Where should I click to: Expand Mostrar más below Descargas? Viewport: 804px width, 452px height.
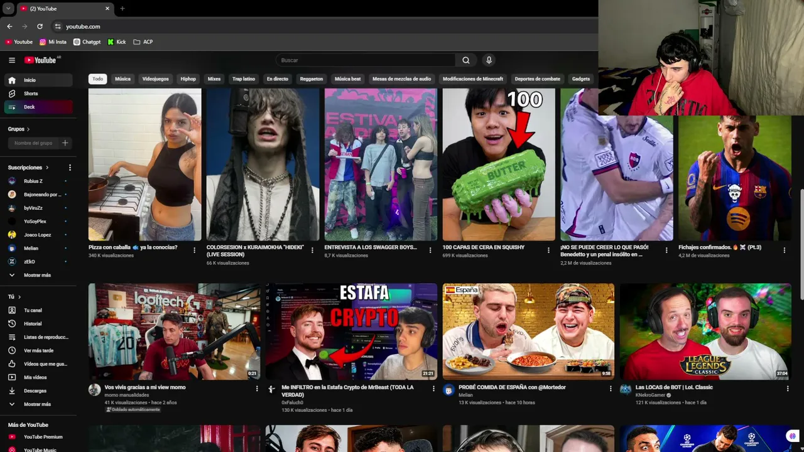click(x=38, y=404)
